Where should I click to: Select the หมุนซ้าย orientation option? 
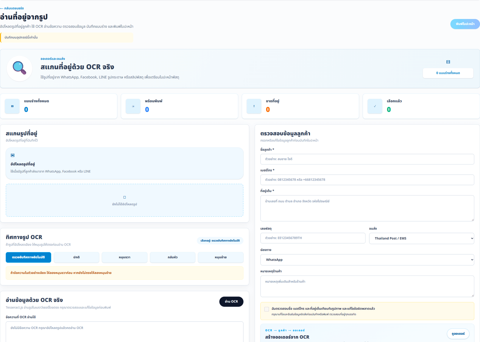coord(220,257)
